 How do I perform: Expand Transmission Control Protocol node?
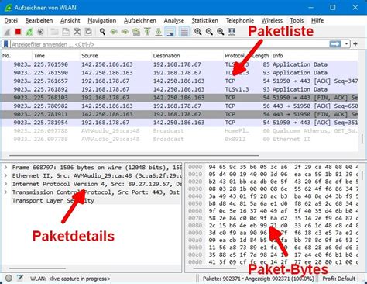[5, 192]
